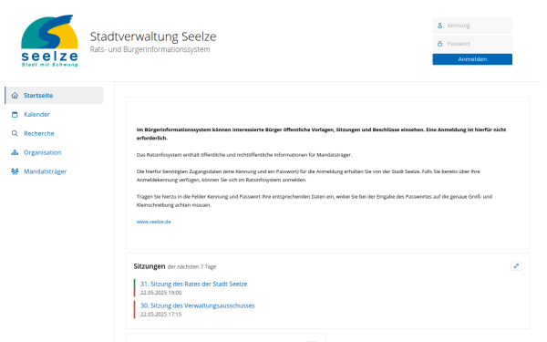Open 31. Sitzung des Rates der Stadt Seelze
Screen dimensions: 547x342
coord(193,284)
